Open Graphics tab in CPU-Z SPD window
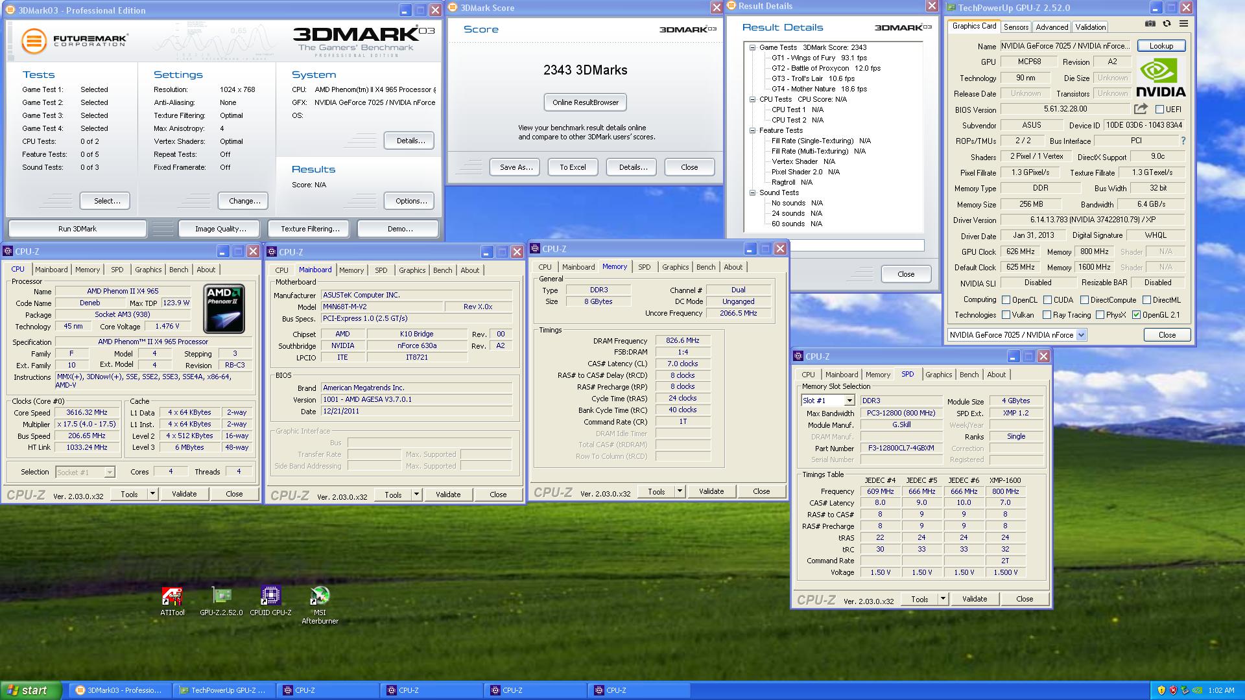 938,375
